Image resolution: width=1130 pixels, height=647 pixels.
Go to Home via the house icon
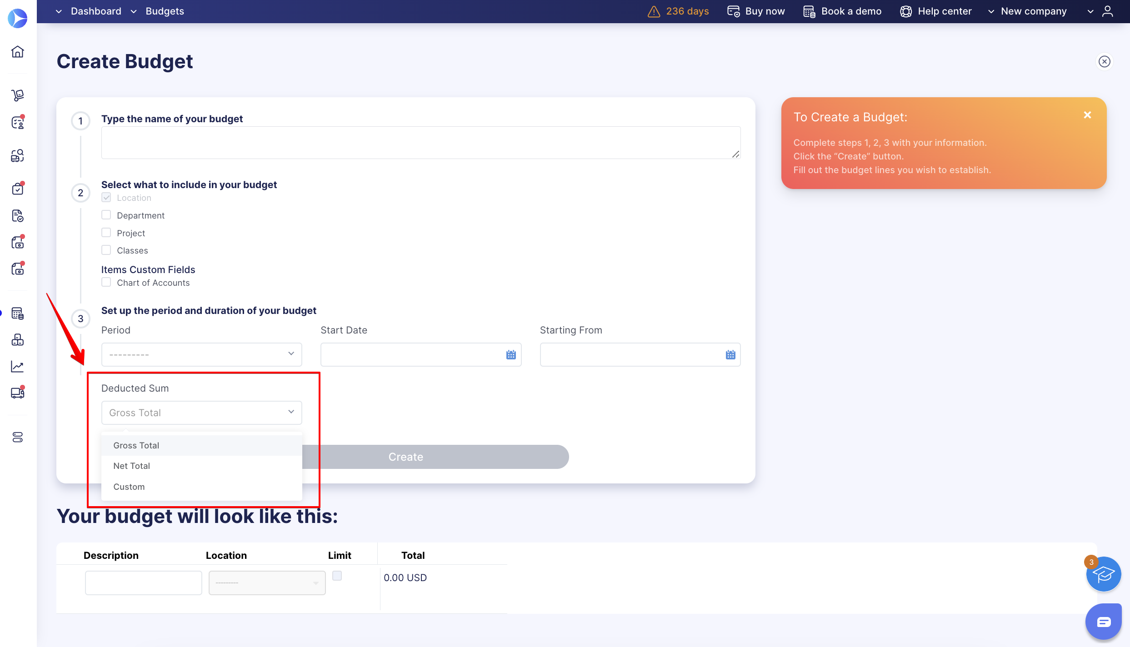coord(18,52)
